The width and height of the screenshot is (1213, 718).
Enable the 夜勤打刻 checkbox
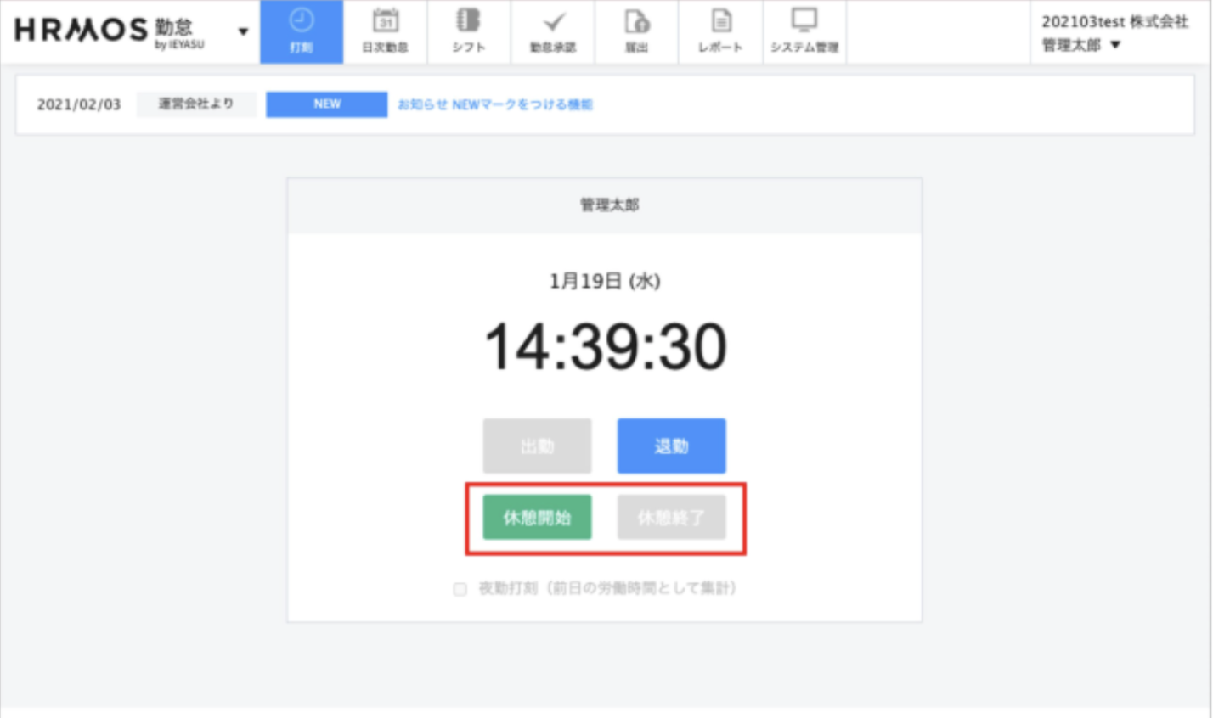point(460,589)
